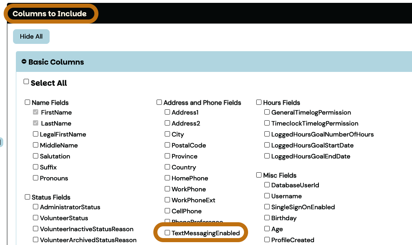Check the Select All checkbox
The image size is (412, 245).
(26, 82)
